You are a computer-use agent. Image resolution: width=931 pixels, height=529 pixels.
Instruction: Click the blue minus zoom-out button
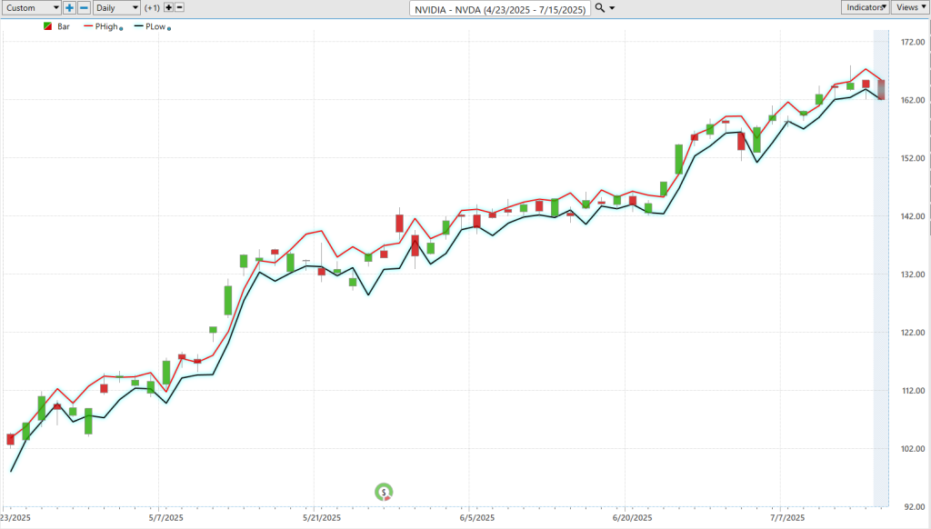coord(84,7)
